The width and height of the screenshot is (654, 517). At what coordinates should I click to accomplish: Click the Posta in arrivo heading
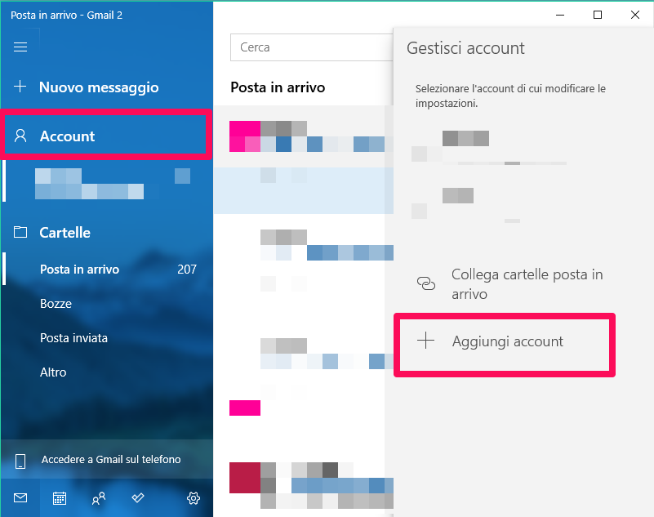(x=278, y=87)
